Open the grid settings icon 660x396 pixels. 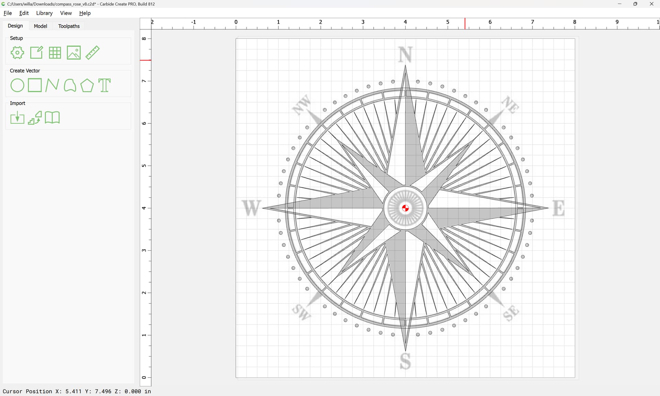click(x=55, y=53)
